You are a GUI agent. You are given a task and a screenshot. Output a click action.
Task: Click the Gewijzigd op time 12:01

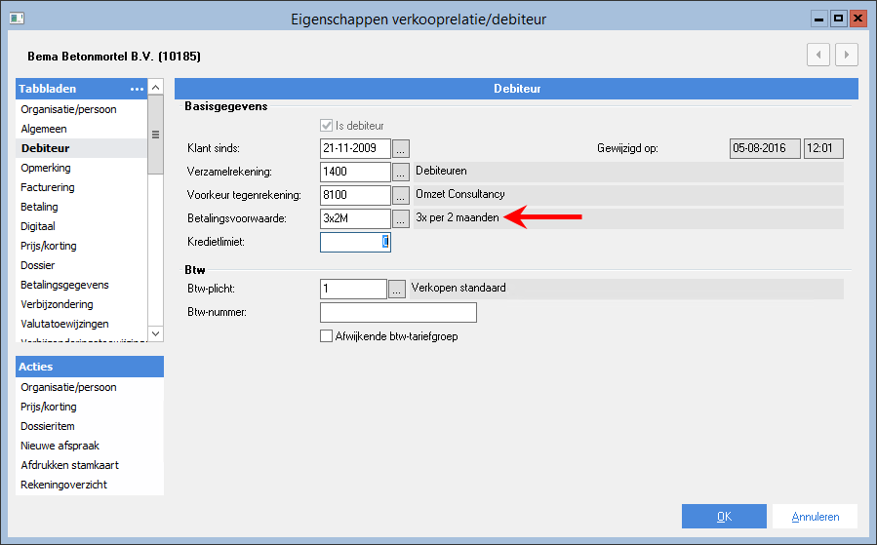823,149
